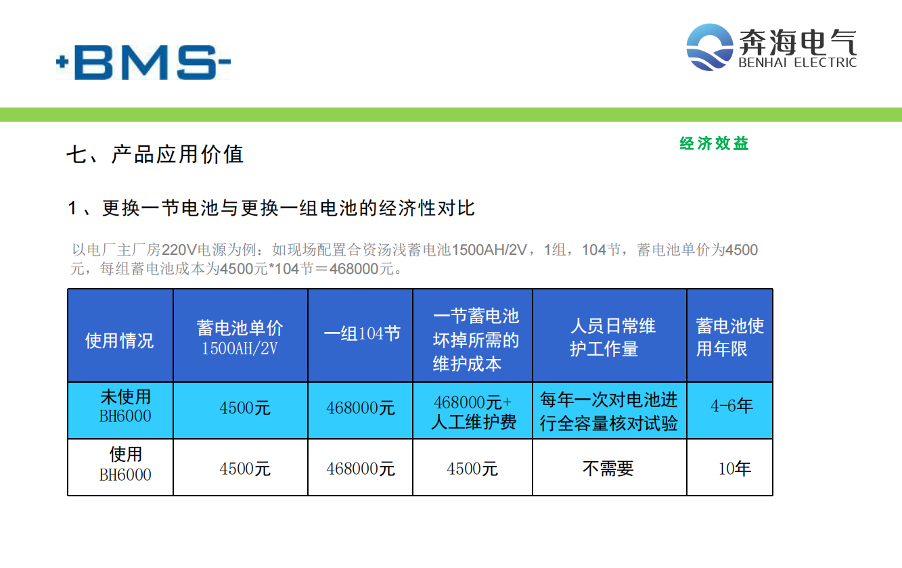Select the green 经济效益 label
Screen dimensions: 902x568
pos(714,143)
